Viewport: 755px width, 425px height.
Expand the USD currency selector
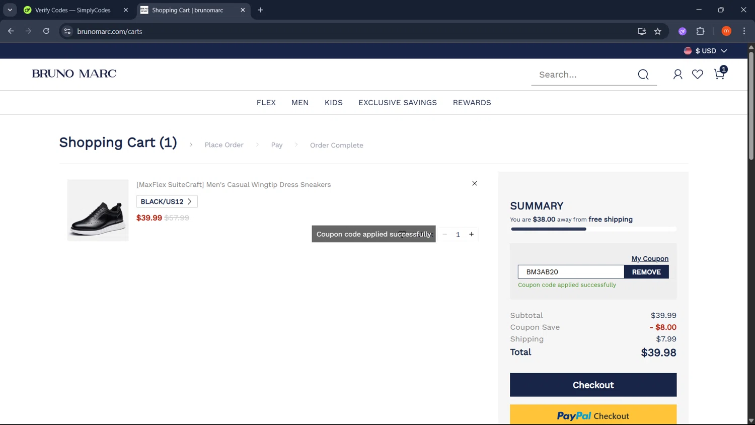[x=705, y=51]
